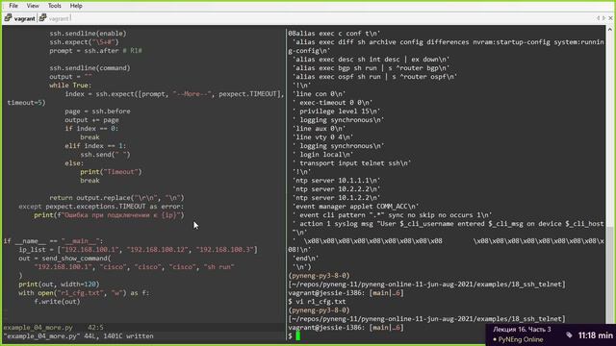This screenshot has width=616, height=346.
Task: Click the "ssh.sendline(command)" line
Action: [90, 68]
